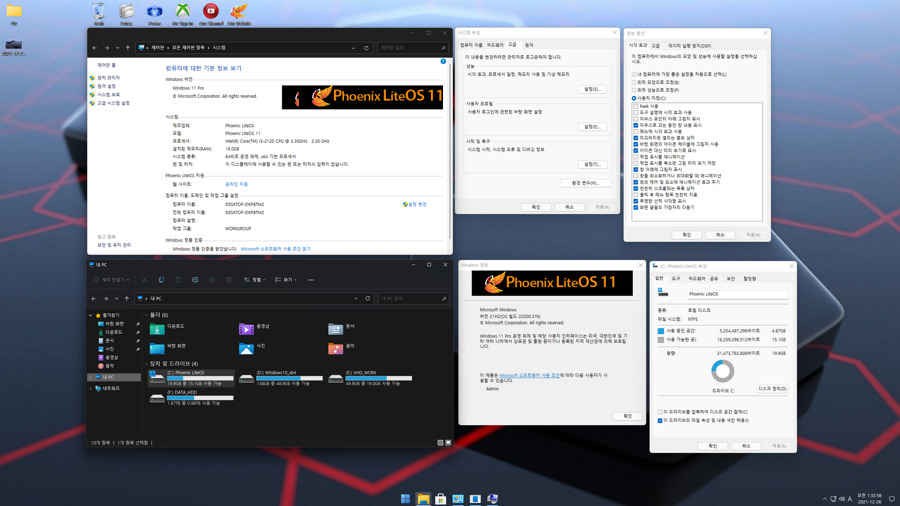The width and height of the screenshot is (900, 506).
Task: Click the Paste icon in 내 PC toolbar
Action: click(178, 280)
